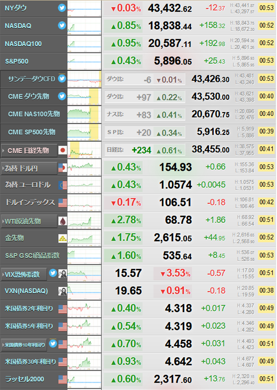
Task: Open the CME NAS100先物 link
Action: coord(34,114)
